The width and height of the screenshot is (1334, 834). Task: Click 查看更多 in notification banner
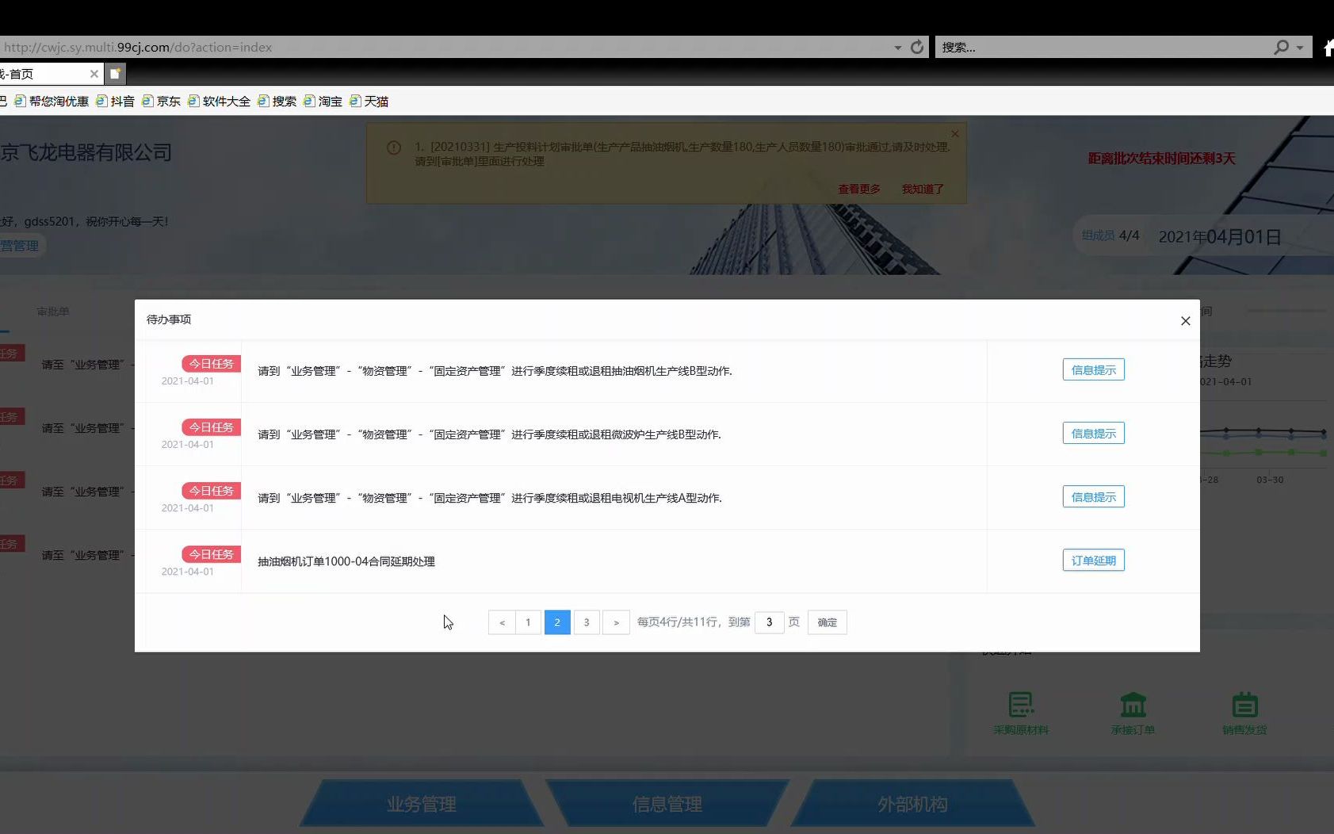859,189
